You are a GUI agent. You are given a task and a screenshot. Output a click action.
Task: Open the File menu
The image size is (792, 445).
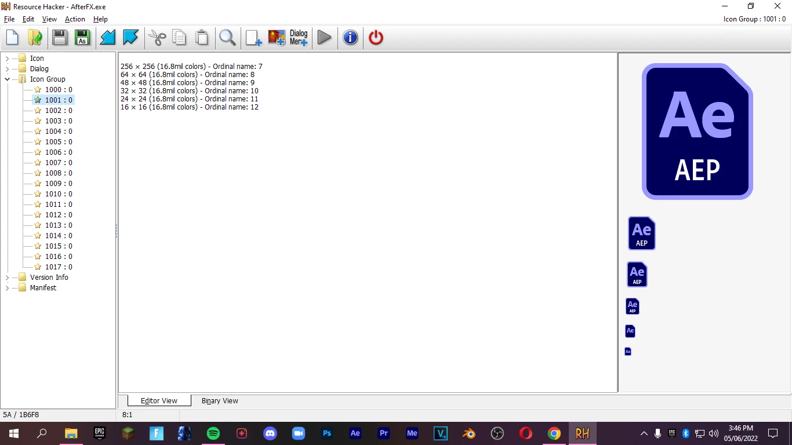click(x=9, y=19)
